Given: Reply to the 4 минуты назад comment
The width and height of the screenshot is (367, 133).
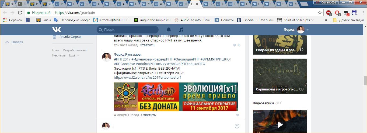Looking at the screenshot, I should pyautogui.click(x=148, y=115).
